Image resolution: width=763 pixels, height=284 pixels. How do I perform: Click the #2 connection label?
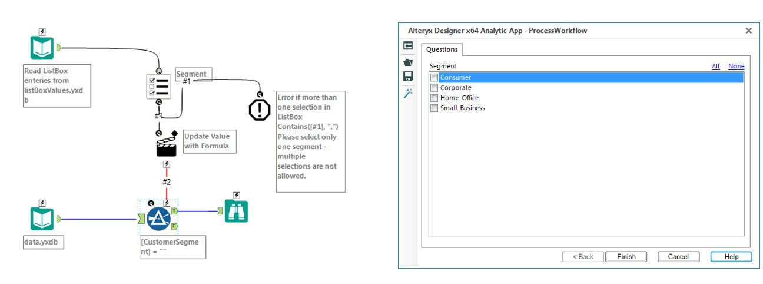point(167,181)
